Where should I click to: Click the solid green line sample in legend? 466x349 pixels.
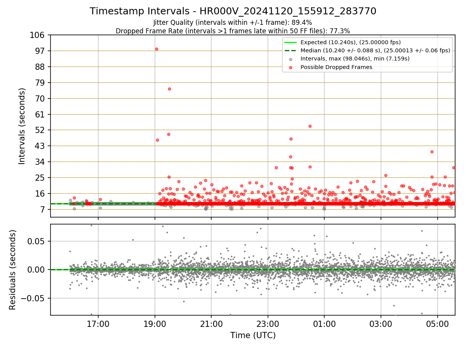click(290, 42)
